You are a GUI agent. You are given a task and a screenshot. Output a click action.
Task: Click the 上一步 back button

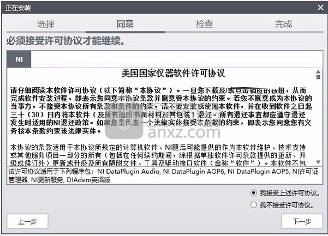(27, 221)
